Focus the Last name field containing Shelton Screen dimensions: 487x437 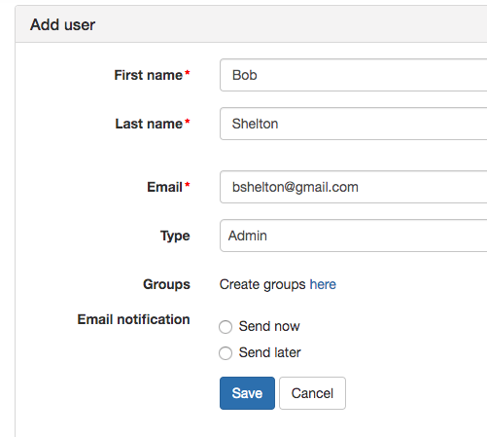[x=354, y=124]
